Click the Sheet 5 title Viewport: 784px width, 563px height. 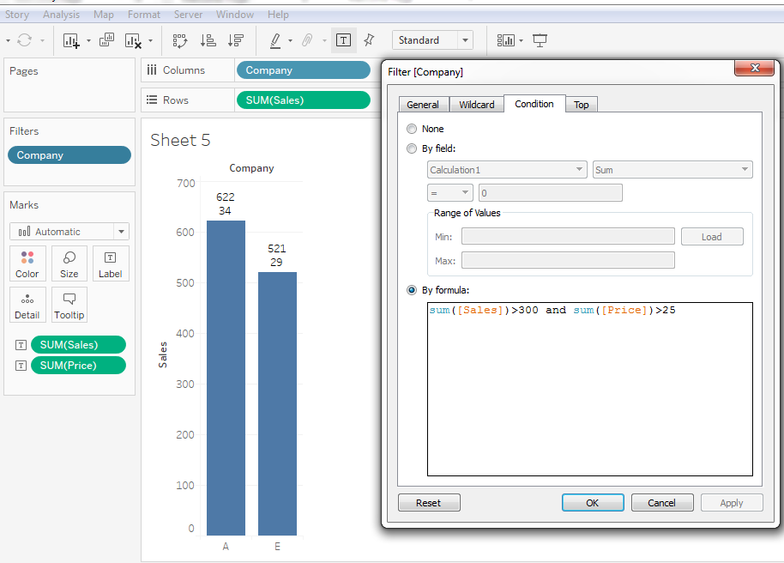[180, 140]
